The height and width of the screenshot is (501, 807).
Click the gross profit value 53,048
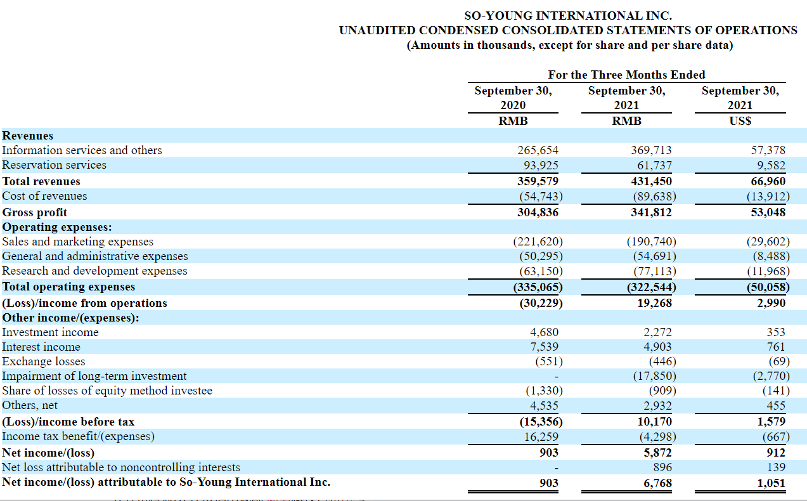(x=768, y=212)
